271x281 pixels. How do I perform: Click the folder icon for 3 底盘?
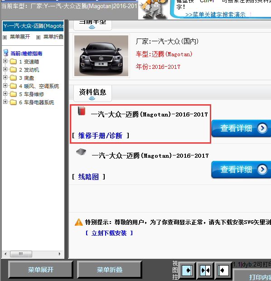click(13, 78)
